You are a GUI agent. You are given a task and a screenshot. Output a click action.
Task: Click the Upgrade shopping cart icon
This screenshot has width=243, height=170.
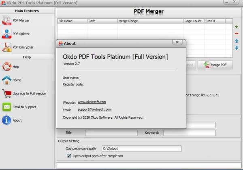(x=6, y=93)
